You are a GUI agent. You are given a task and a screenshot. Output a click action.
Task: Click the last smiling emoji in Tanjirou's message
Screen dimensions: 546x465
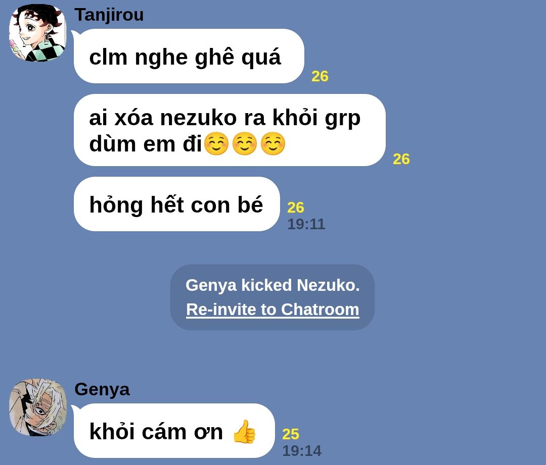pos(273,143)
